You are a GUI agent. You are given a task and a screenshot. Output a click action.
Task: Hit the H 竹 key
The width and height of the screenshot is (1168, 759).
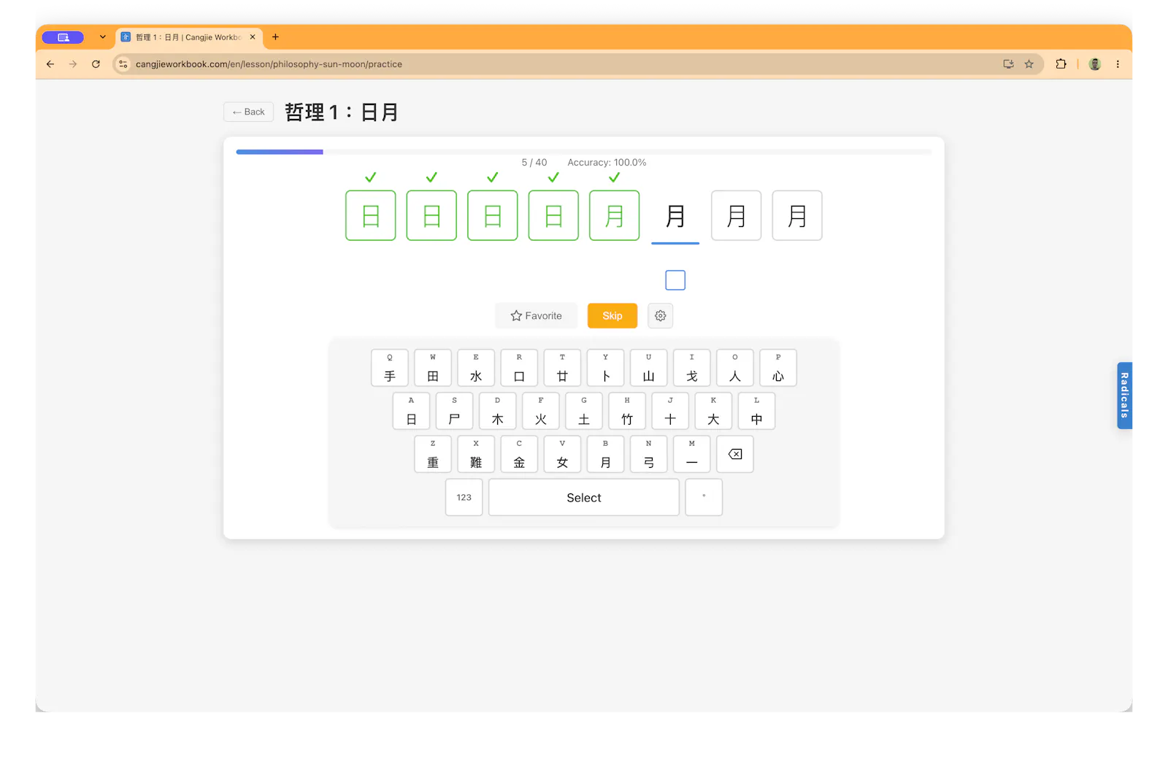[x=627, y=411]
